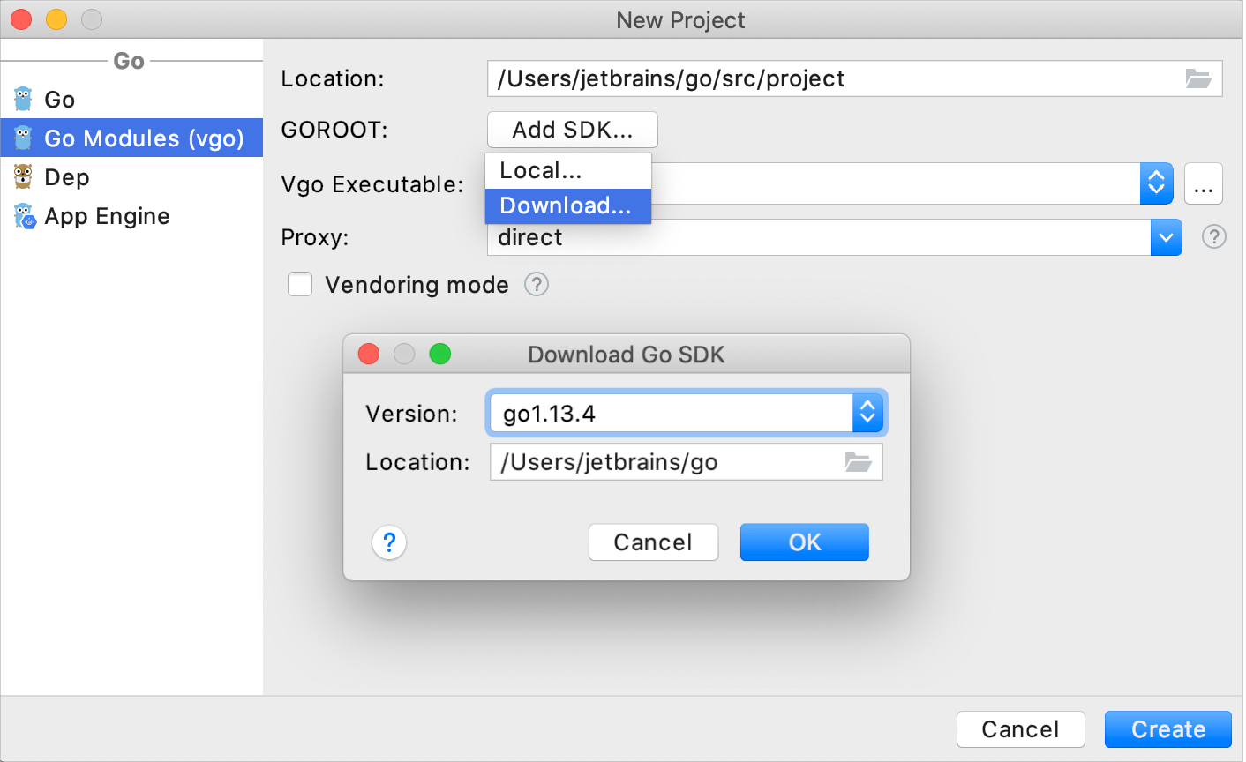Open the Vgo Executable combo box arrows
Image resolution: width=1246 pixels, height=762 pixels.
point(1156,183)
